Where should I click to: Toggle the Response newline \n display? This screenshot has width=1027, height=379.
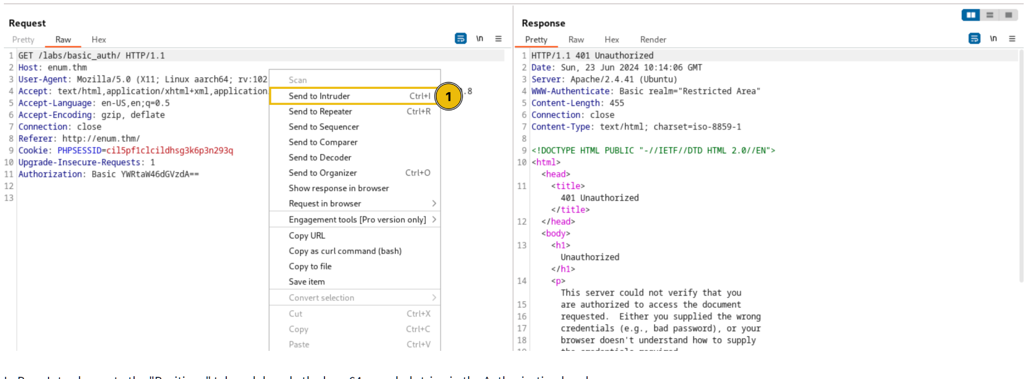click(993, 39)
